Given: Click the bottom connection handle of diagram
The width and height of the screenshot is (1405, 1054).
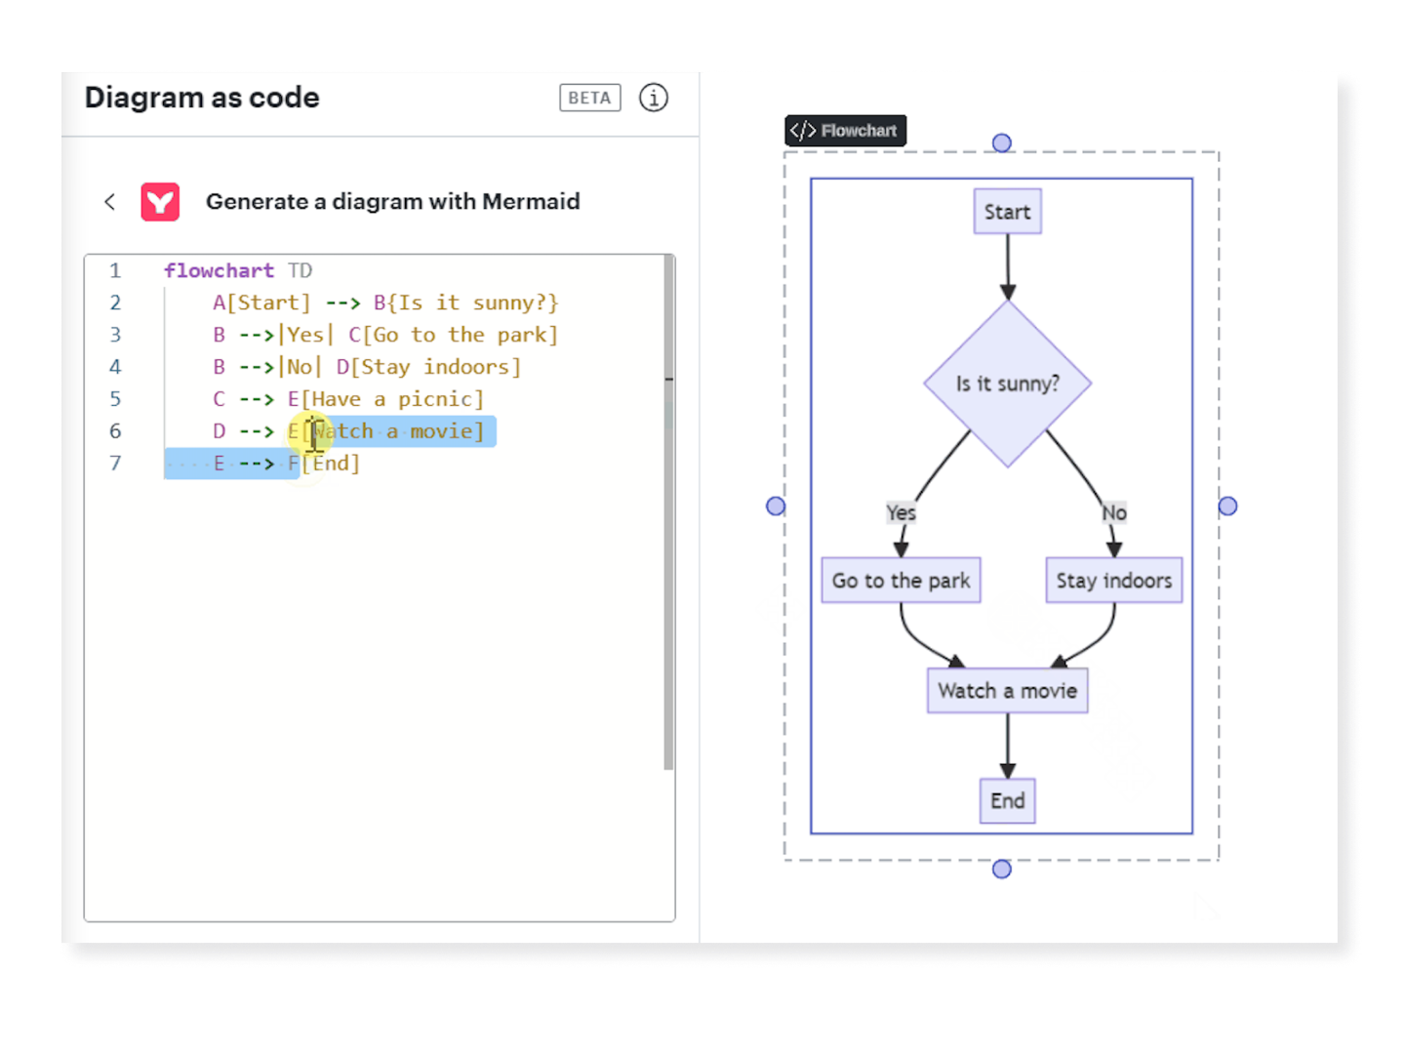Looking at the screenshot, I should tap(1001, 869).
